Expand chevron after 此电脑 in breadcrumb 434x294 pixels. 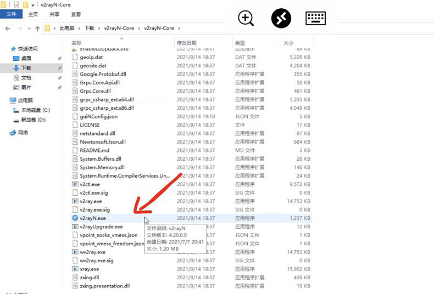79,28
